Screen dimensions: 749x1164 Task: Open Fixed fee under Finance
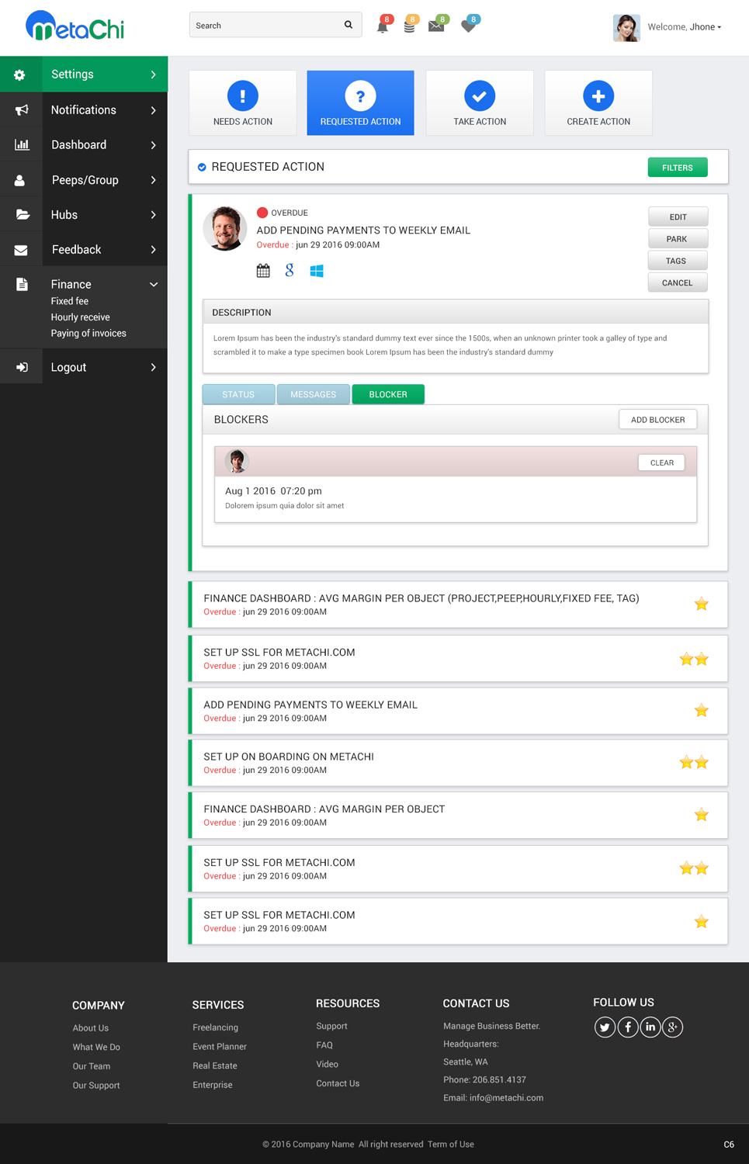pos(70,301)
